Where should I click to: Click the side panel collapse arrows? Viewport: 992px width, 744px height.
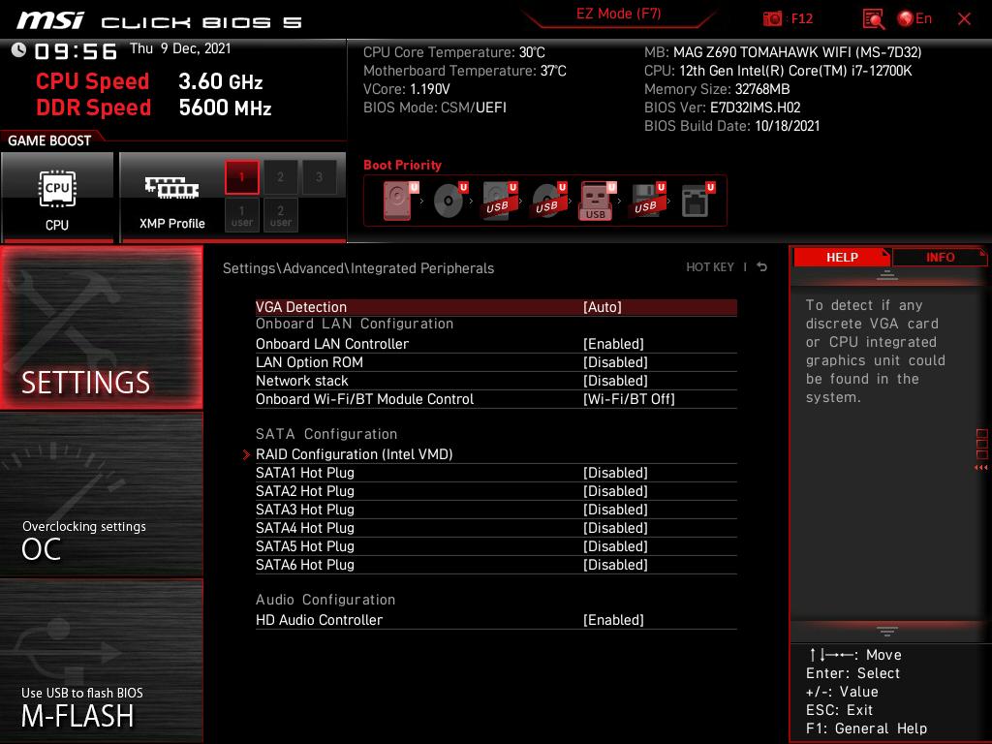(x=981, y=468)
